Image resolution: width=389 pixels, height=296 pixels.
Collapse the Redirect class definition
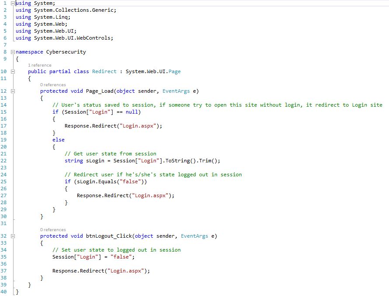12,71
